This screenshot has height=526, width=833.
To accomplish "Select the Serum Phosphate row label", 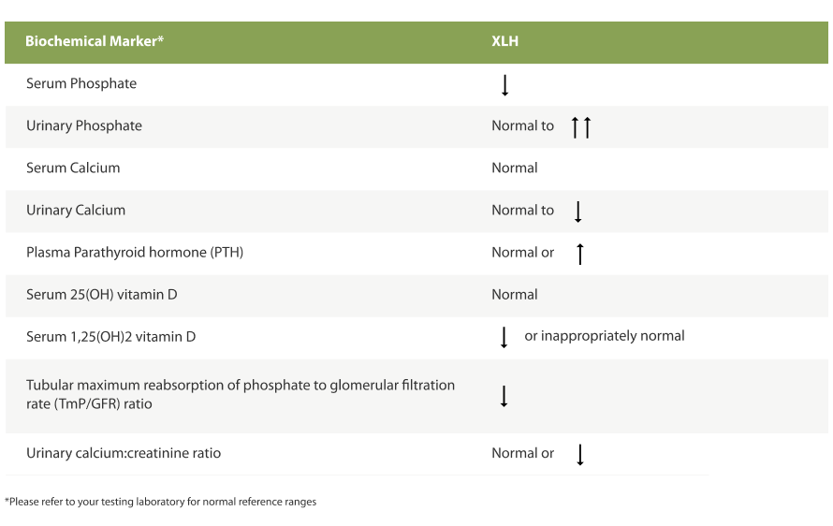I will (81, 83).
